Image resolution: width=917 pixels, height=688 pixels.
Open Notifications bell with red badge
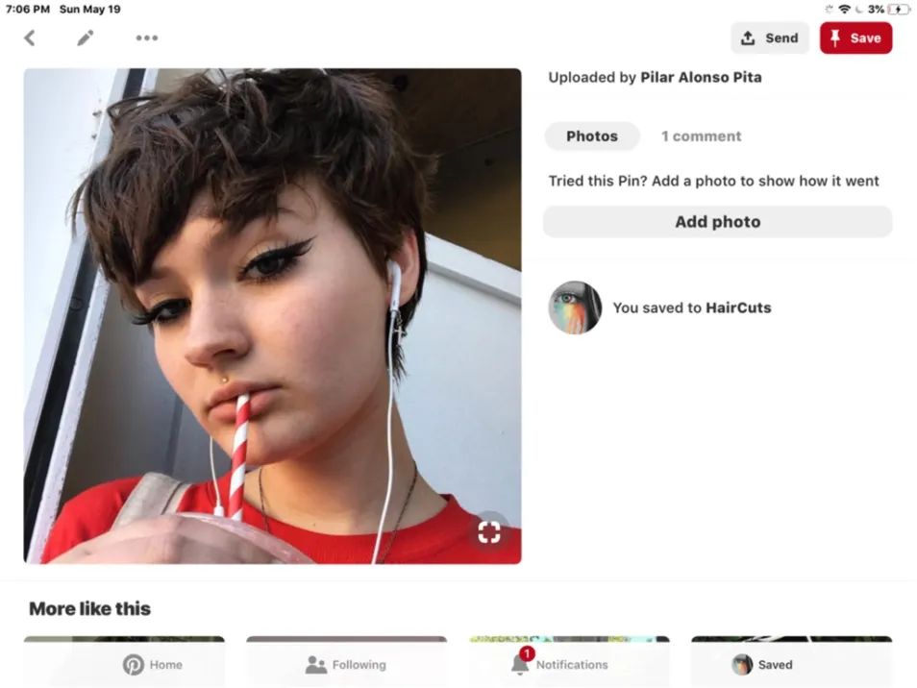coord(559,663)
